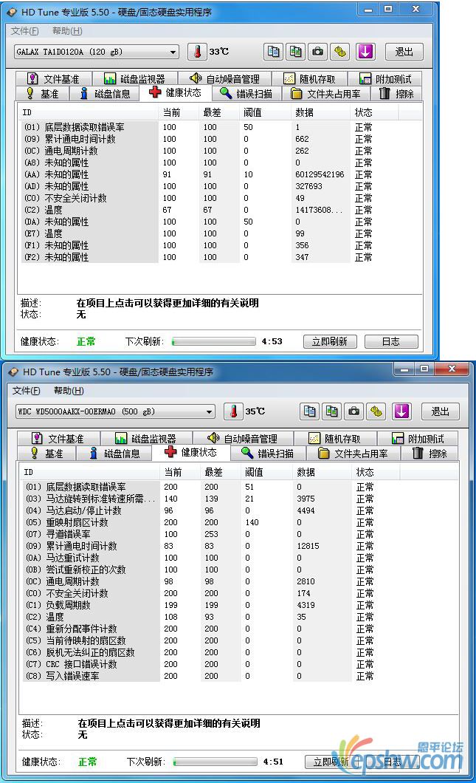Open 文件(F) menu in WDC window
The image size is (476, 783).
[x=27, y=391]
